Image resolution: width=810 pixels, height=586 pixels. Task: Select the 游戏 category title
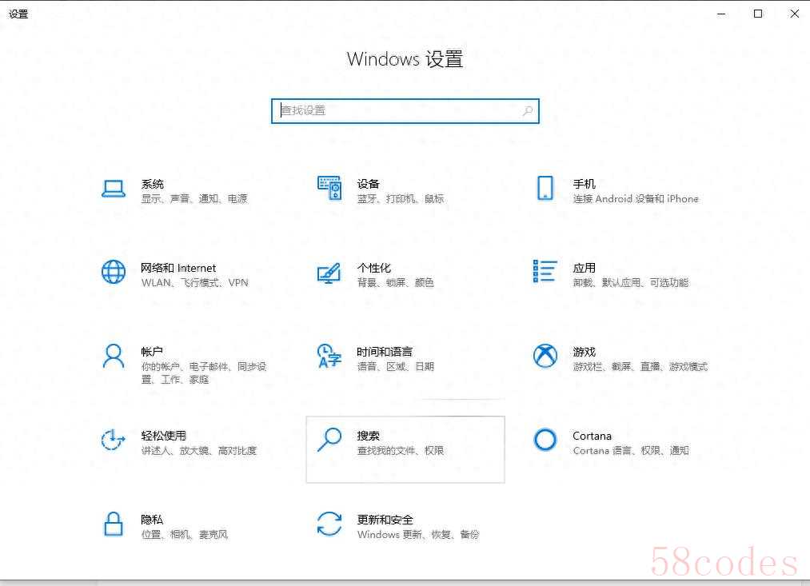585,352
